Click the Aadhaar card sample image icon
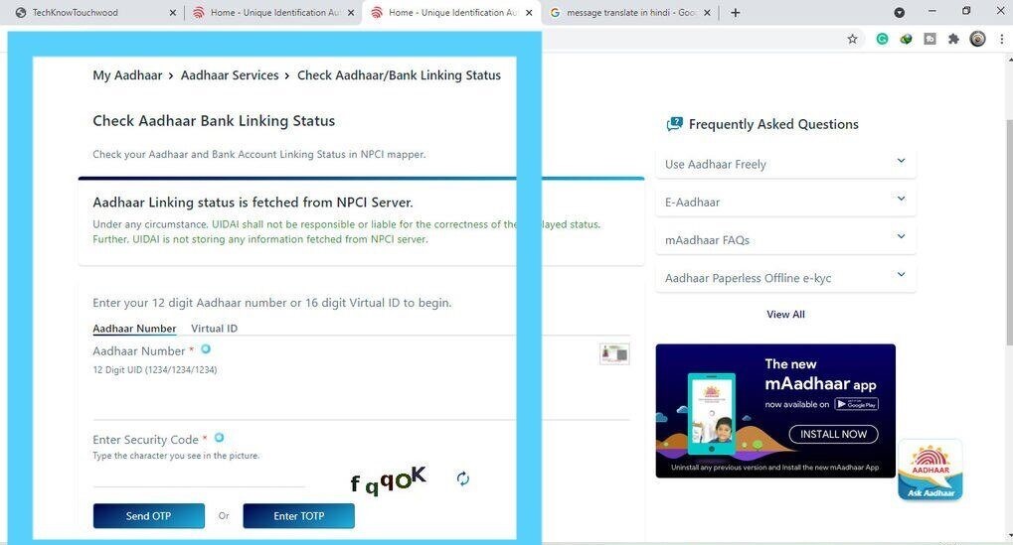 click(x=614, y=353)
